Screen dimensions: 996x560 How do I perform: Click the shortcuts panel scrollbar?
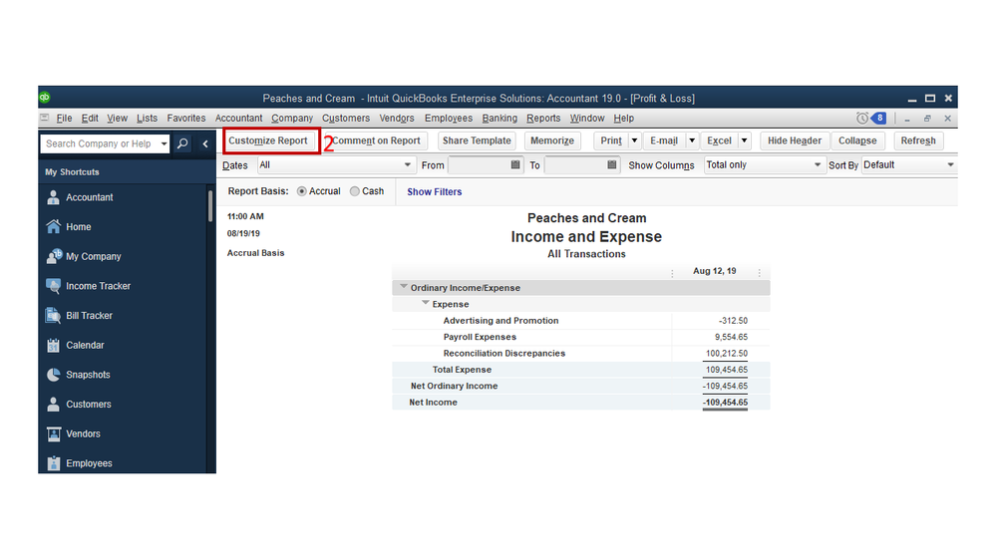pos(210,206)
